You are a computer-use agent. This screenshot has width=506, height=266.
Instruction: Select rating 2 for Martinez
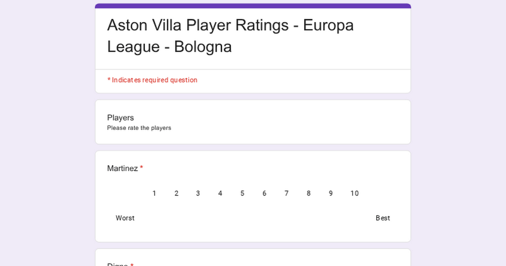click(176, 218)
